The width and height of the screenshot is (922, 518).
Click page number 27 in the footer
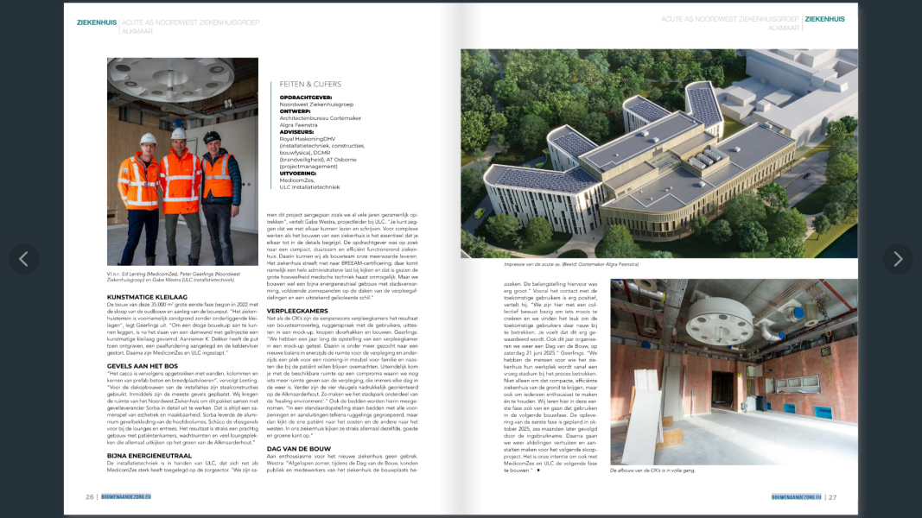pyautogui.click(x=833, y=497)
